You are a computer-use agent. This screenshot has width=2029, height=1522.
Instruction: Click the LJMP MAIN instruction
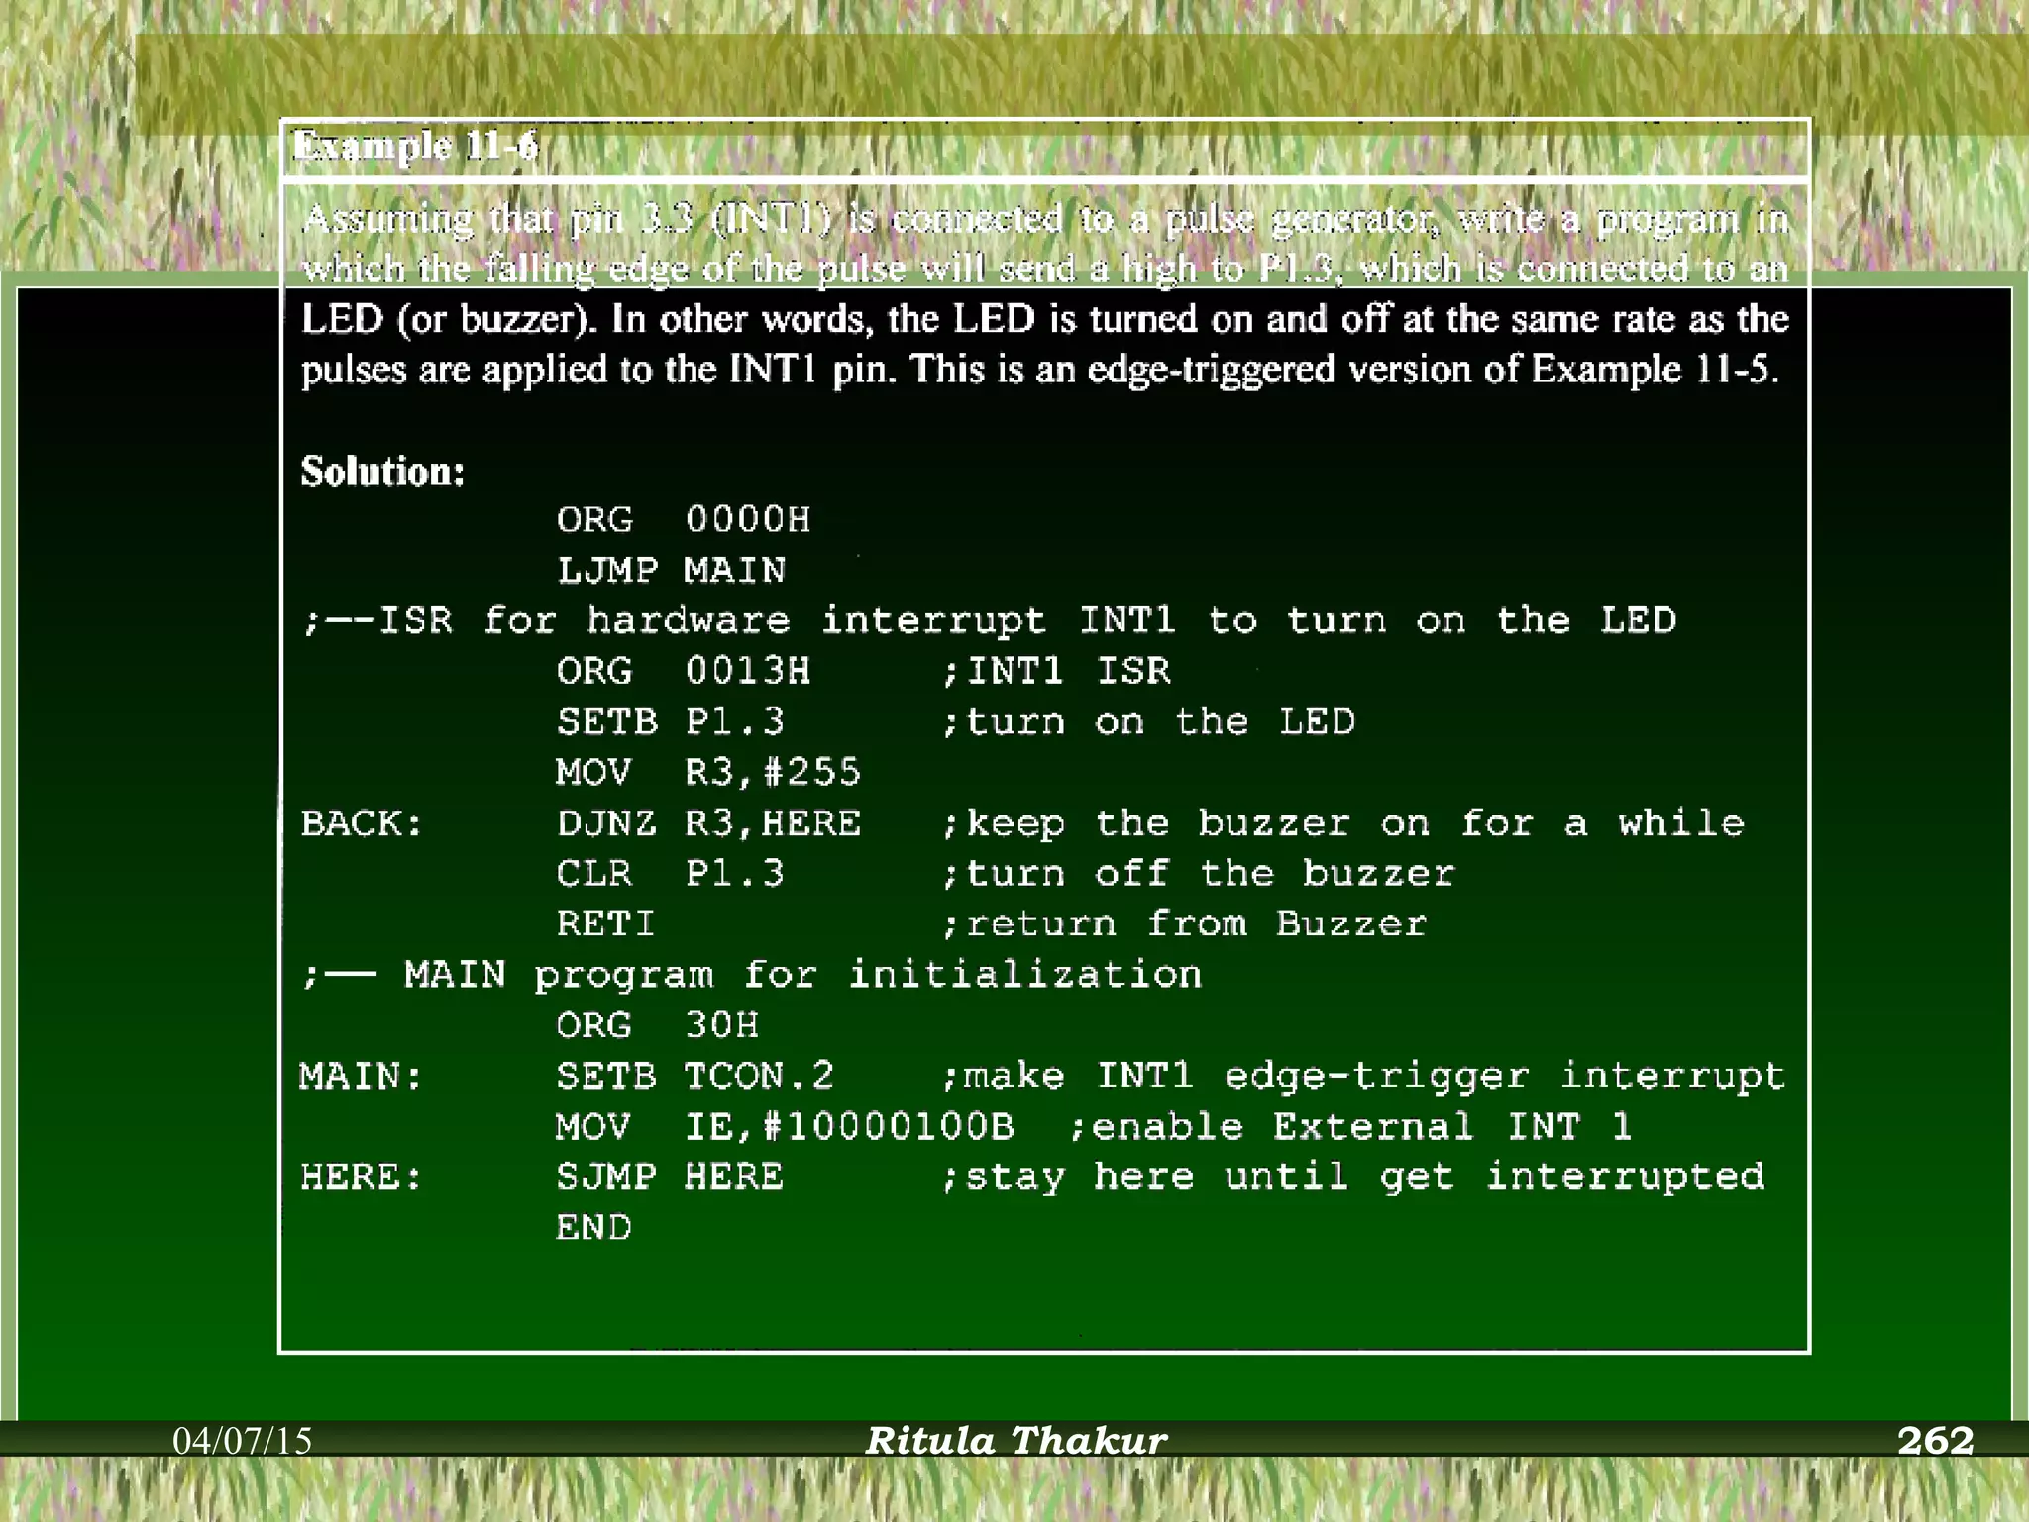click(671, 571)
